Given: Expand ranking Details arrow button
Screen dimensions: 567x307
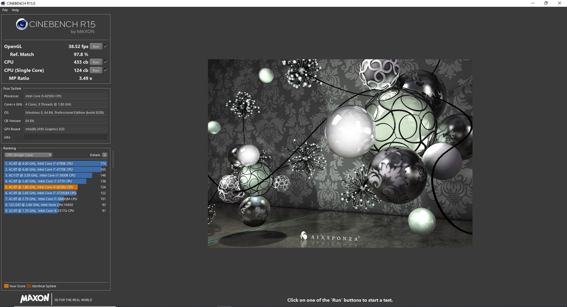Looking at the screenshot, I should [105, 155].
